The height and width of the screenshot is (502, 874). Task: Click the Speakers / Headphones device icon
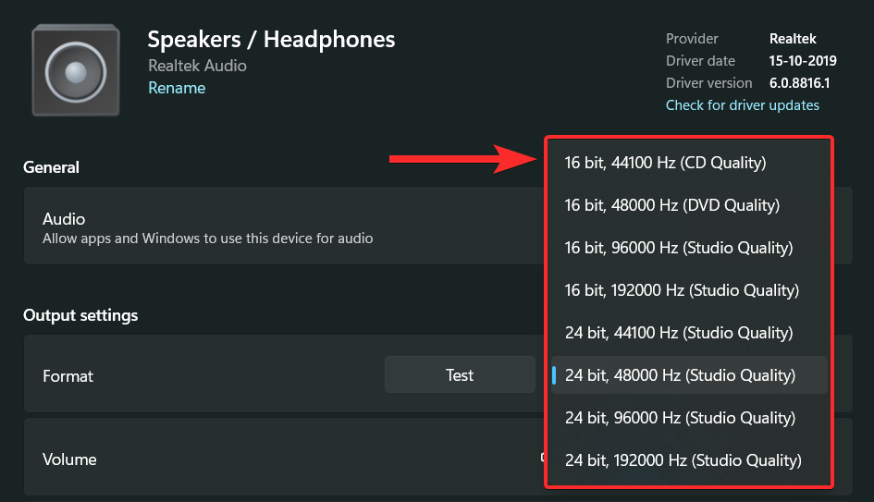pos(75,70)
